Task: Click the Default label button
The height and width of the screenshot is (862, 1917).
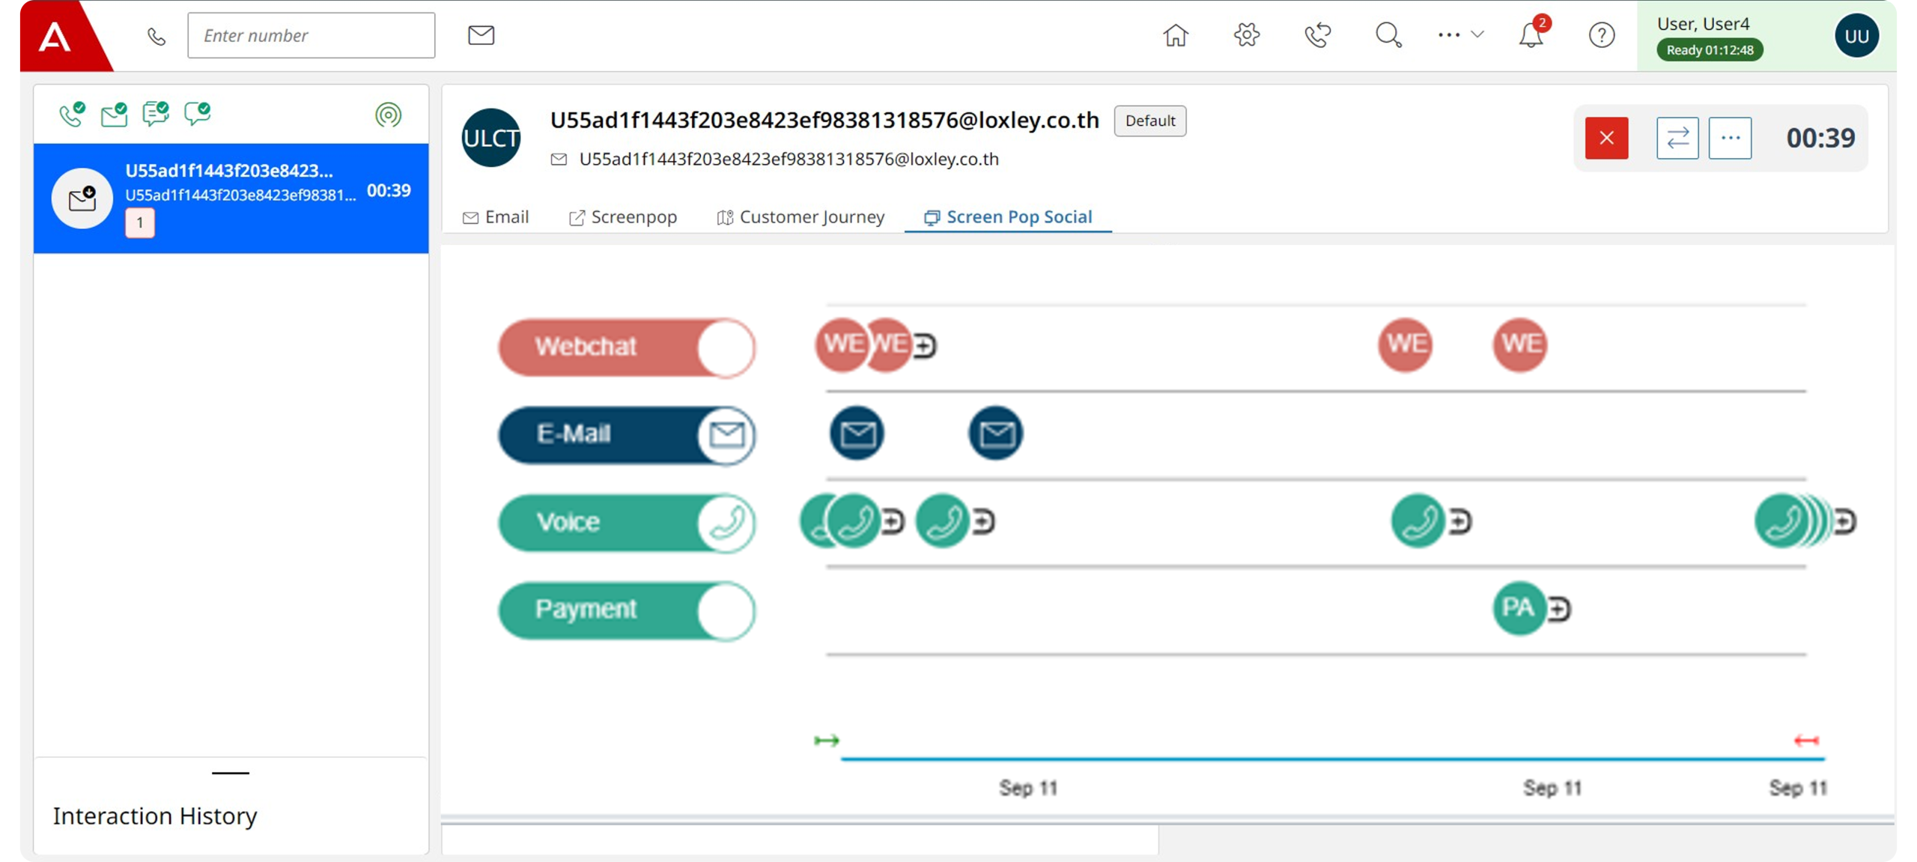Action: pyautogui.click(x=1149, y=121)
